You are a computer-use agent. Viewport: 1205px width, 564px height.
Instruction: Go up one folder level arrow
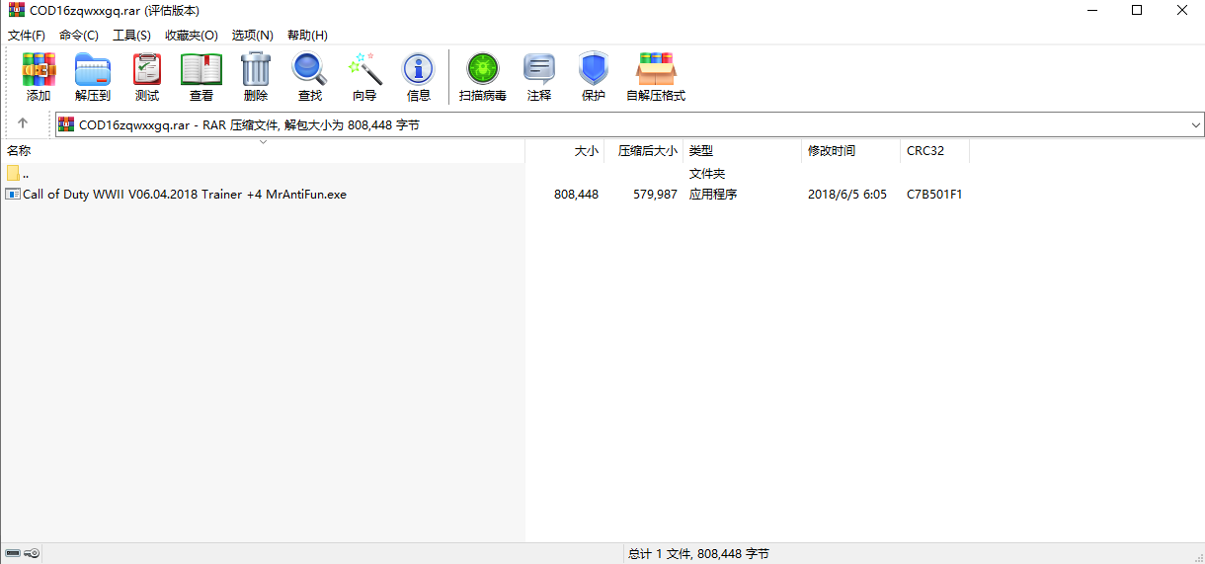(23, 124)
